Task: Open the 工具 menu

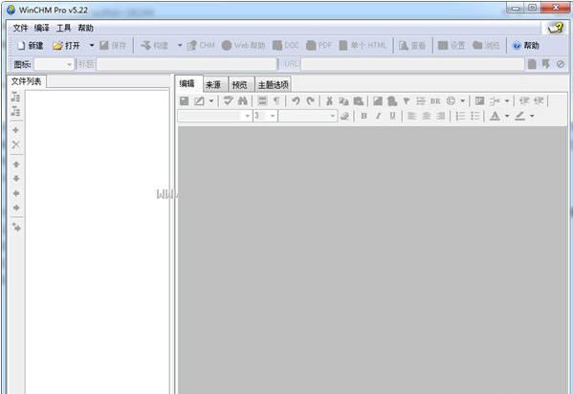Action: coord(63,28)
